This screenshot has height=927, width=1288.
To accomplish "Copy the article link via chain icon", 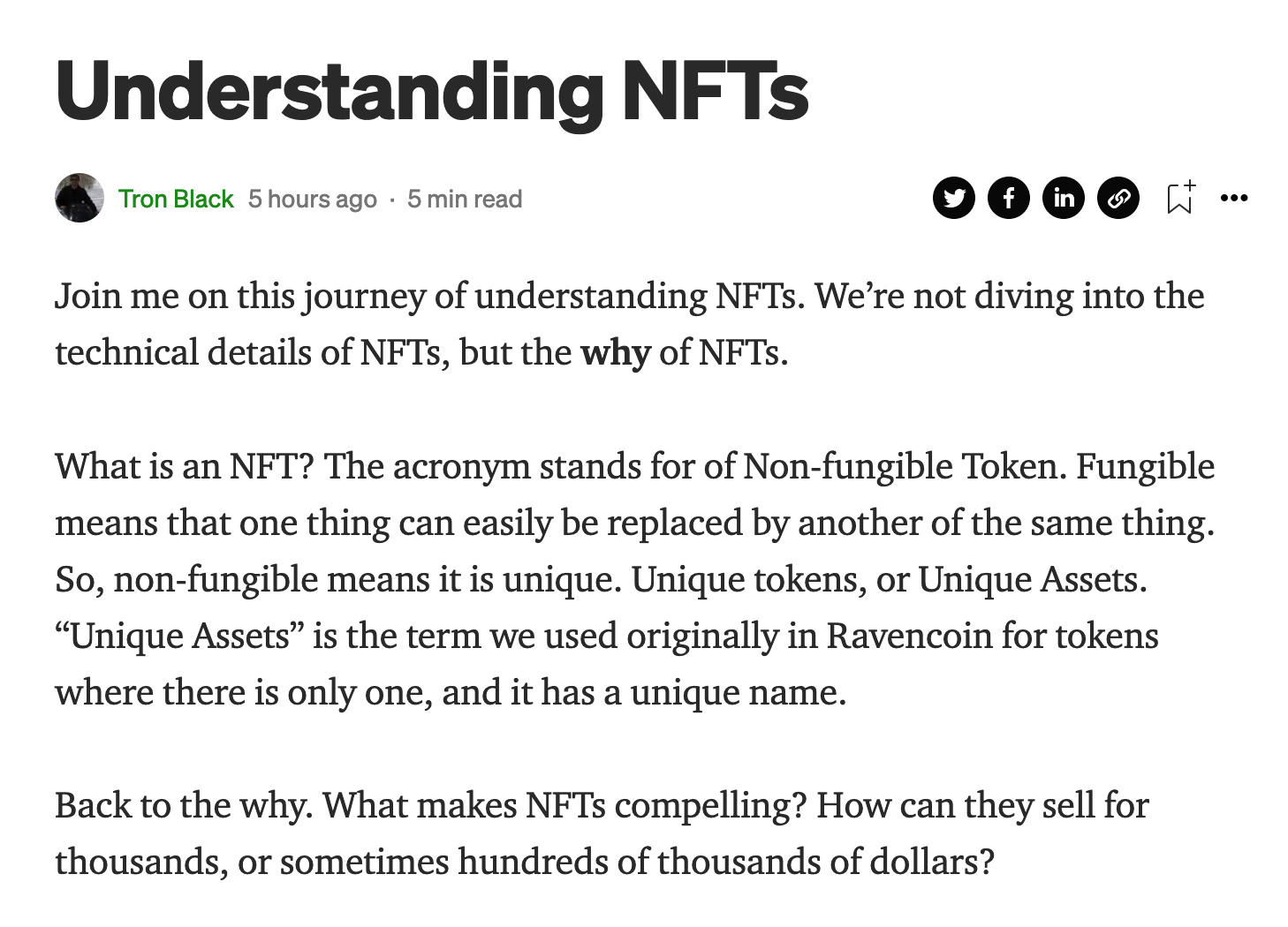I will [x=1118, y=198].
